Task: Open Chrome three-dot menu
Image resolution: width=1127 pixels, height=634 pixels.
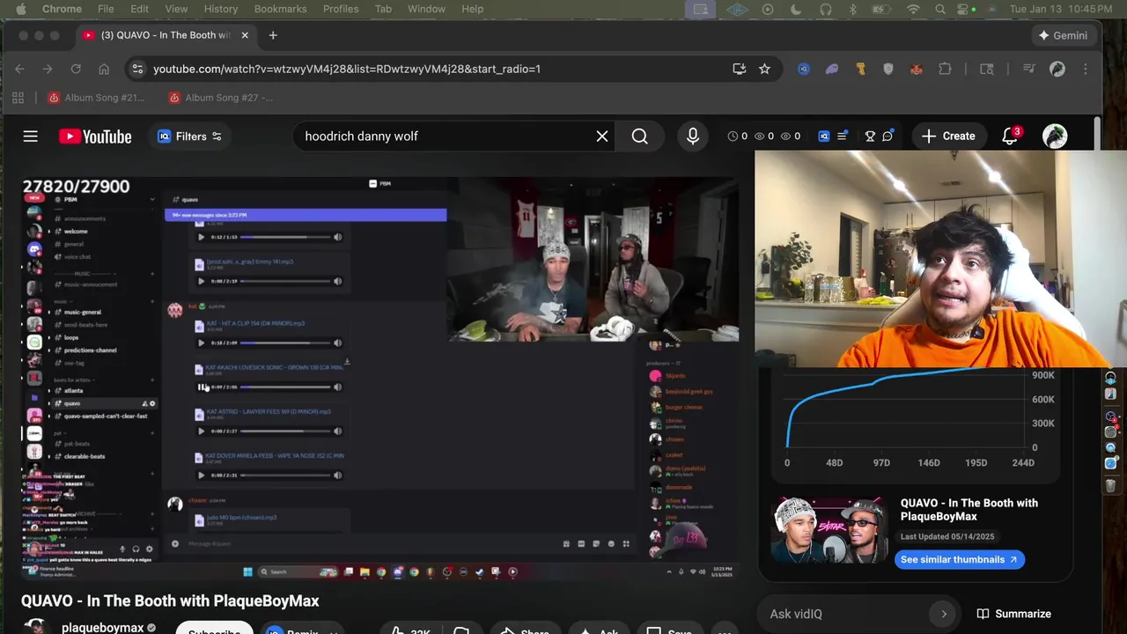Action: (1086, 69)
